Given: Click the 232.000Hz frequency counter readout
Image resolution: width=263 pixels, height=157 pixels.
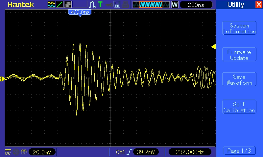Looking at the screenshot, I should (x=190, y=152).
